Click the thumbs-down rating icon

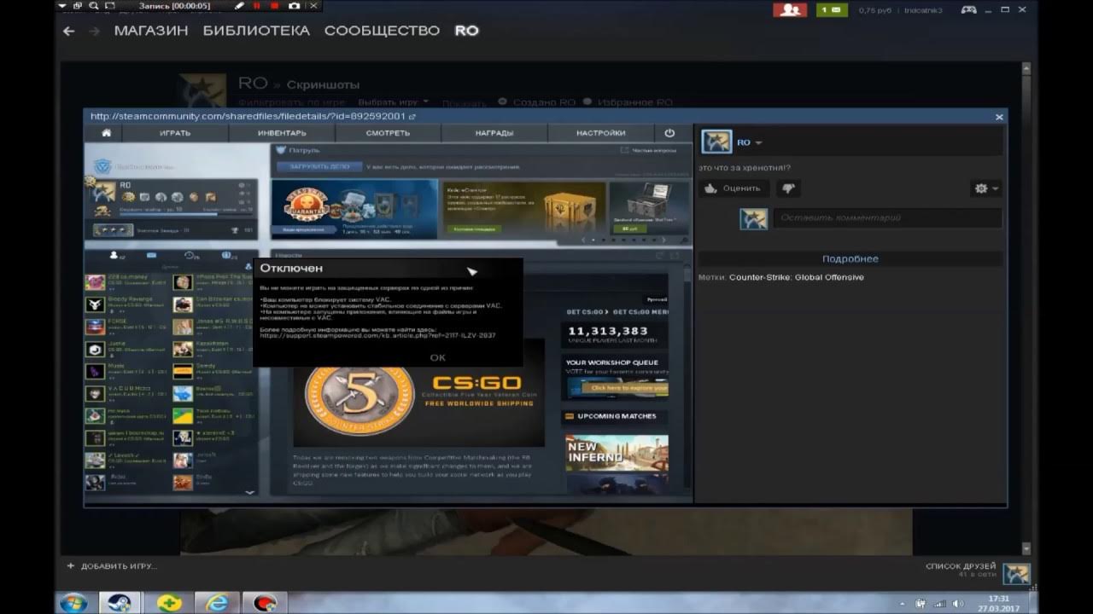tap(788, 188)
